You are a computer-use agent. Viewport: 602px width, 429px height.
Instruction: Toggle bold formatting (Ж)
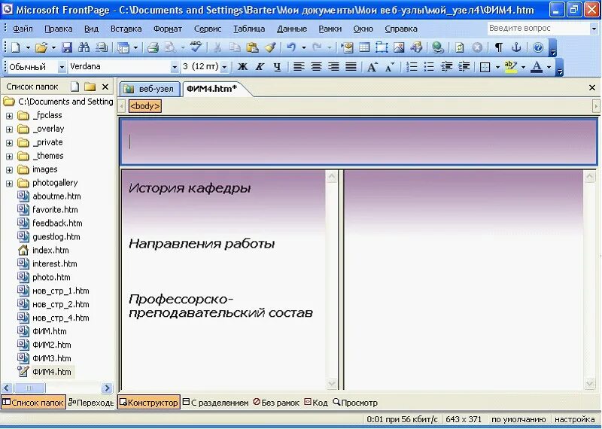pos(242,67)
